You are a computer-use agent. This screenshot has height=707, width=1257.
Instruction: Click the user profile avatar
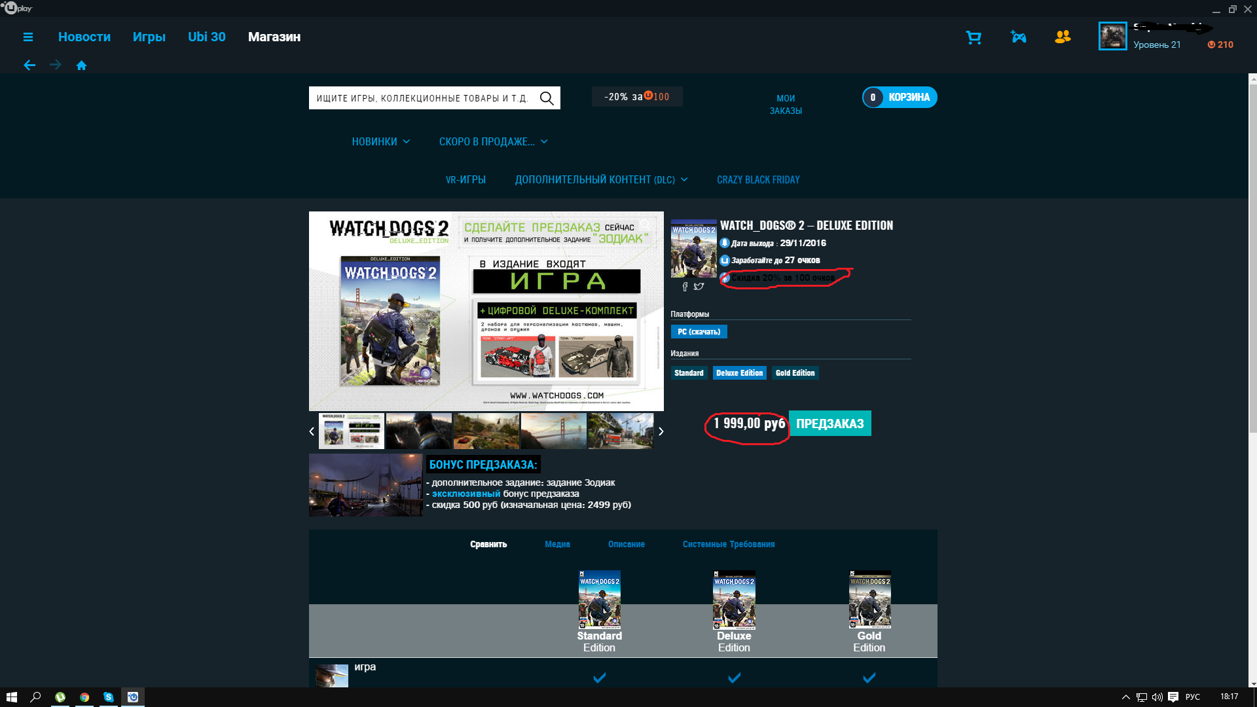[1112, 36]
